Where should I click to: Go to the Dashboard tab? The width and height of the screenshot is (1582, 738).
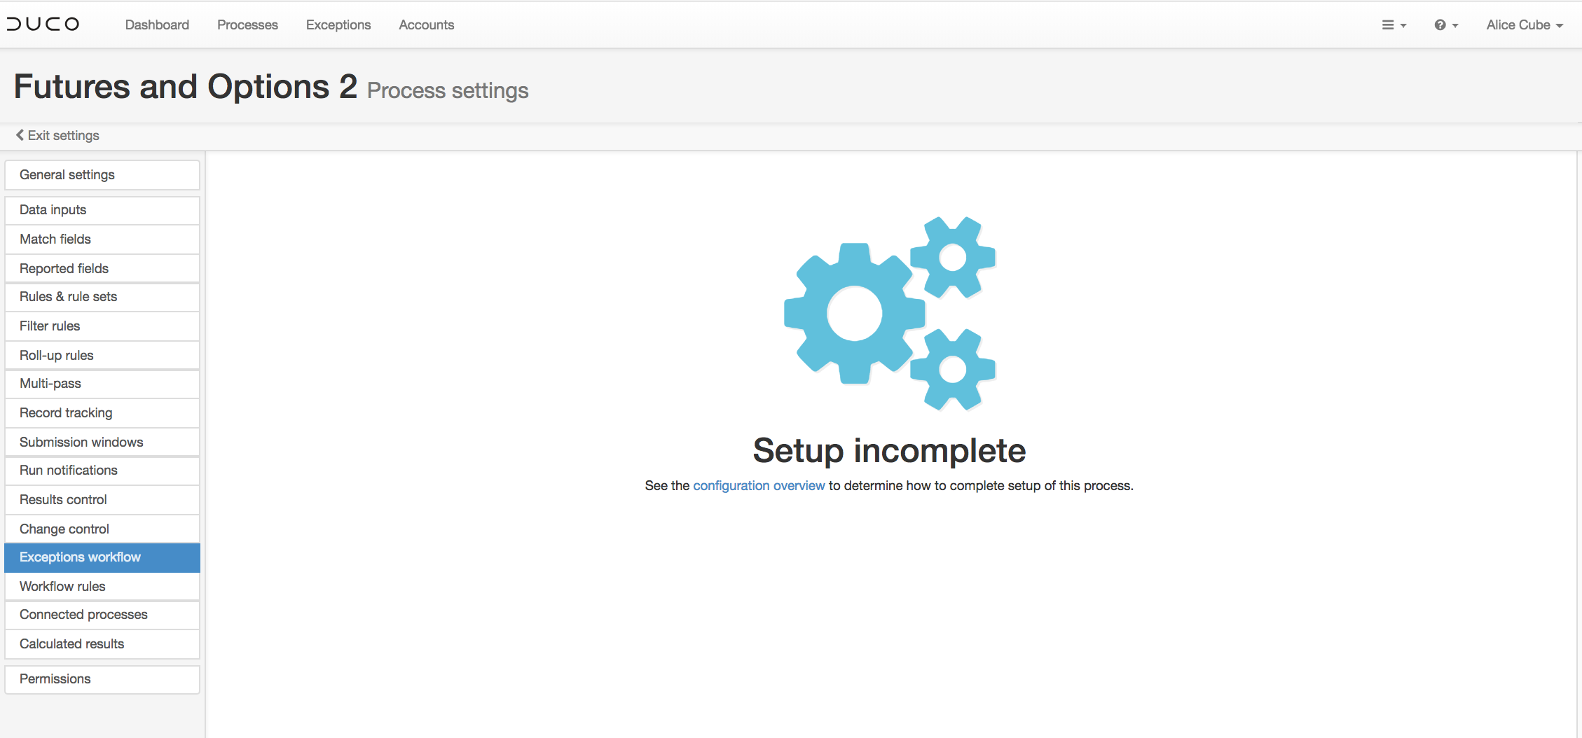[x=157, y=25]
